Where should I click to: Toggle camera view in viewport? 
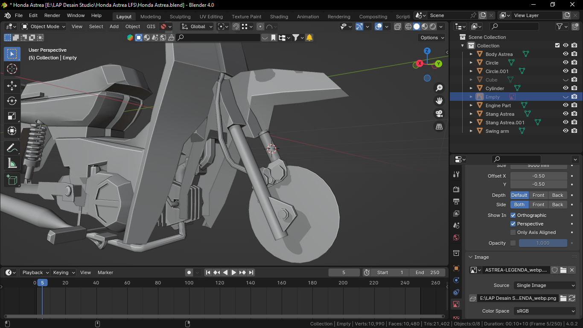coord(439,114)
